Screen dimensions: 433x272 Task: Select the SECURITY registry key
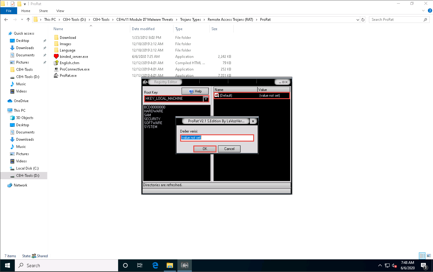click(152, 119)
